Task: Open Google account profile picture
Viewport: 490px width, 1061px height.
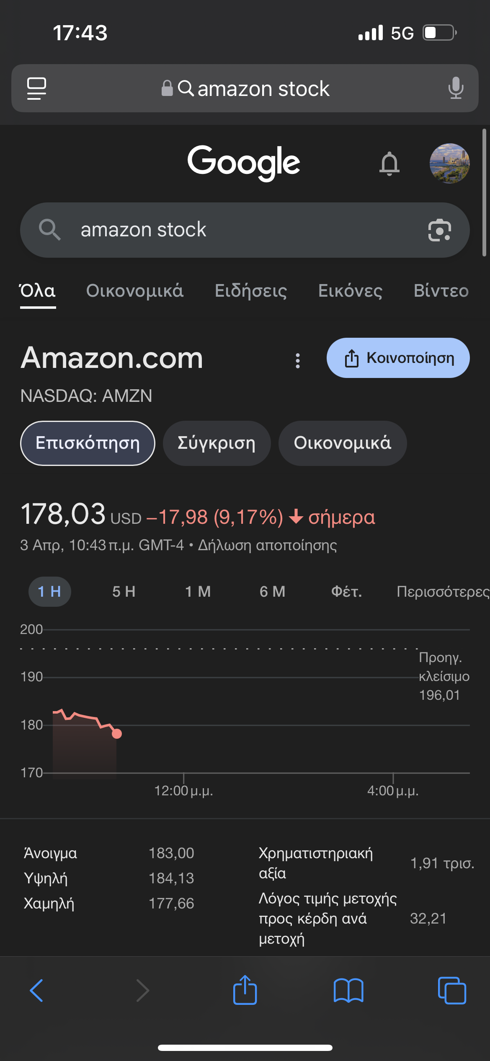Action: (449, 163)
